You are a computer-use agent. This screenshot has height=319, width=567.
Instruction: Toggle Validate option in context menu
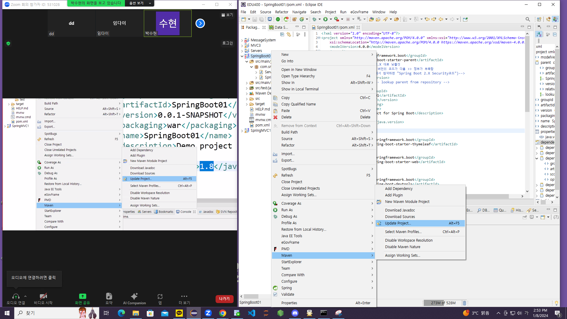287,294
